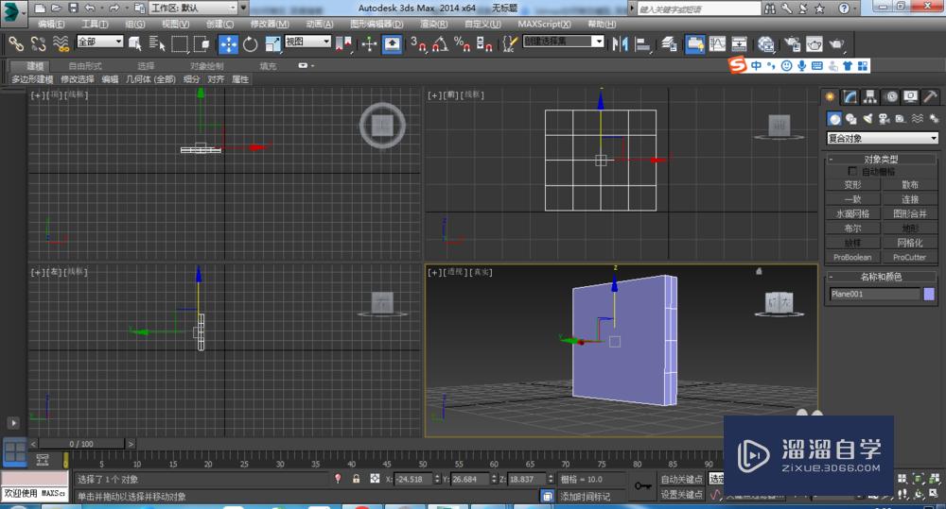This screenshot has width=946, height=509.
Task: Activate the Rotate tool
Action: (x=251, y=43)
